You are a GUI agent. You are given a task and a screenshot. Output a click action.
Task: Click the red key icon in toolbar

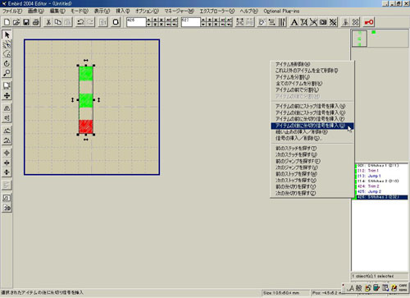(x=369, y=22)
